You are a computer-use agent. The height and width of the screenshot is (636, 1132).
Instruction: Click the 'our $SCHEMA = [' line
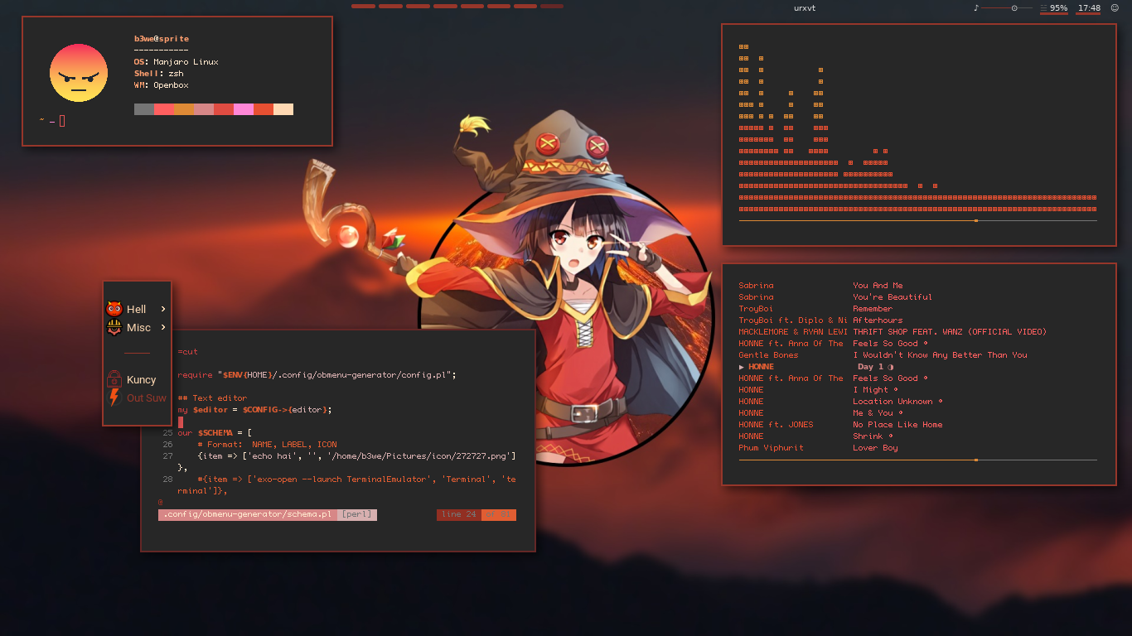click(x=215, y=433)
